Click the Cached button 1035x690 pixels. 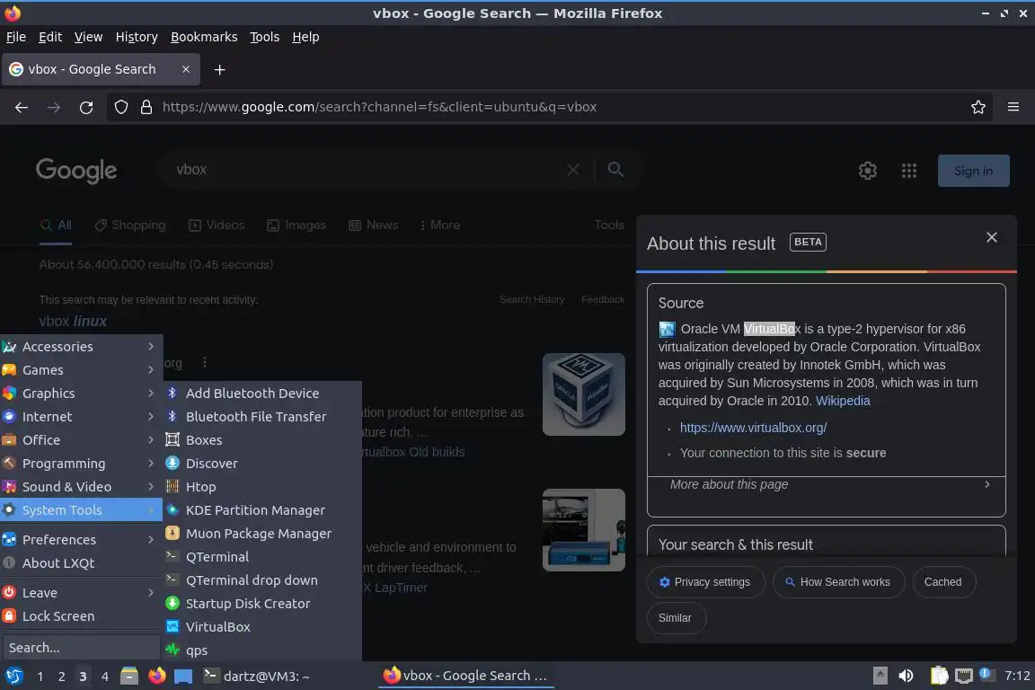943,582
